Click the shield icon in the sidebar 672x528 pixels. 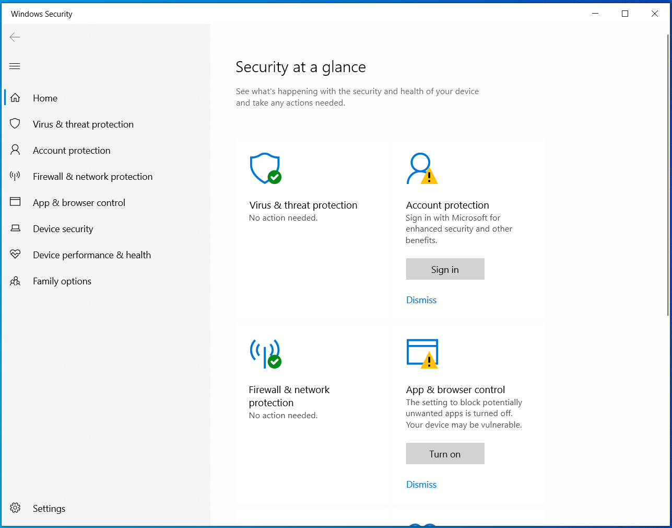pos(15,124)
